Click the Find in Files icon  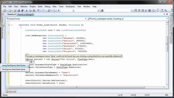tap(102, 10)
